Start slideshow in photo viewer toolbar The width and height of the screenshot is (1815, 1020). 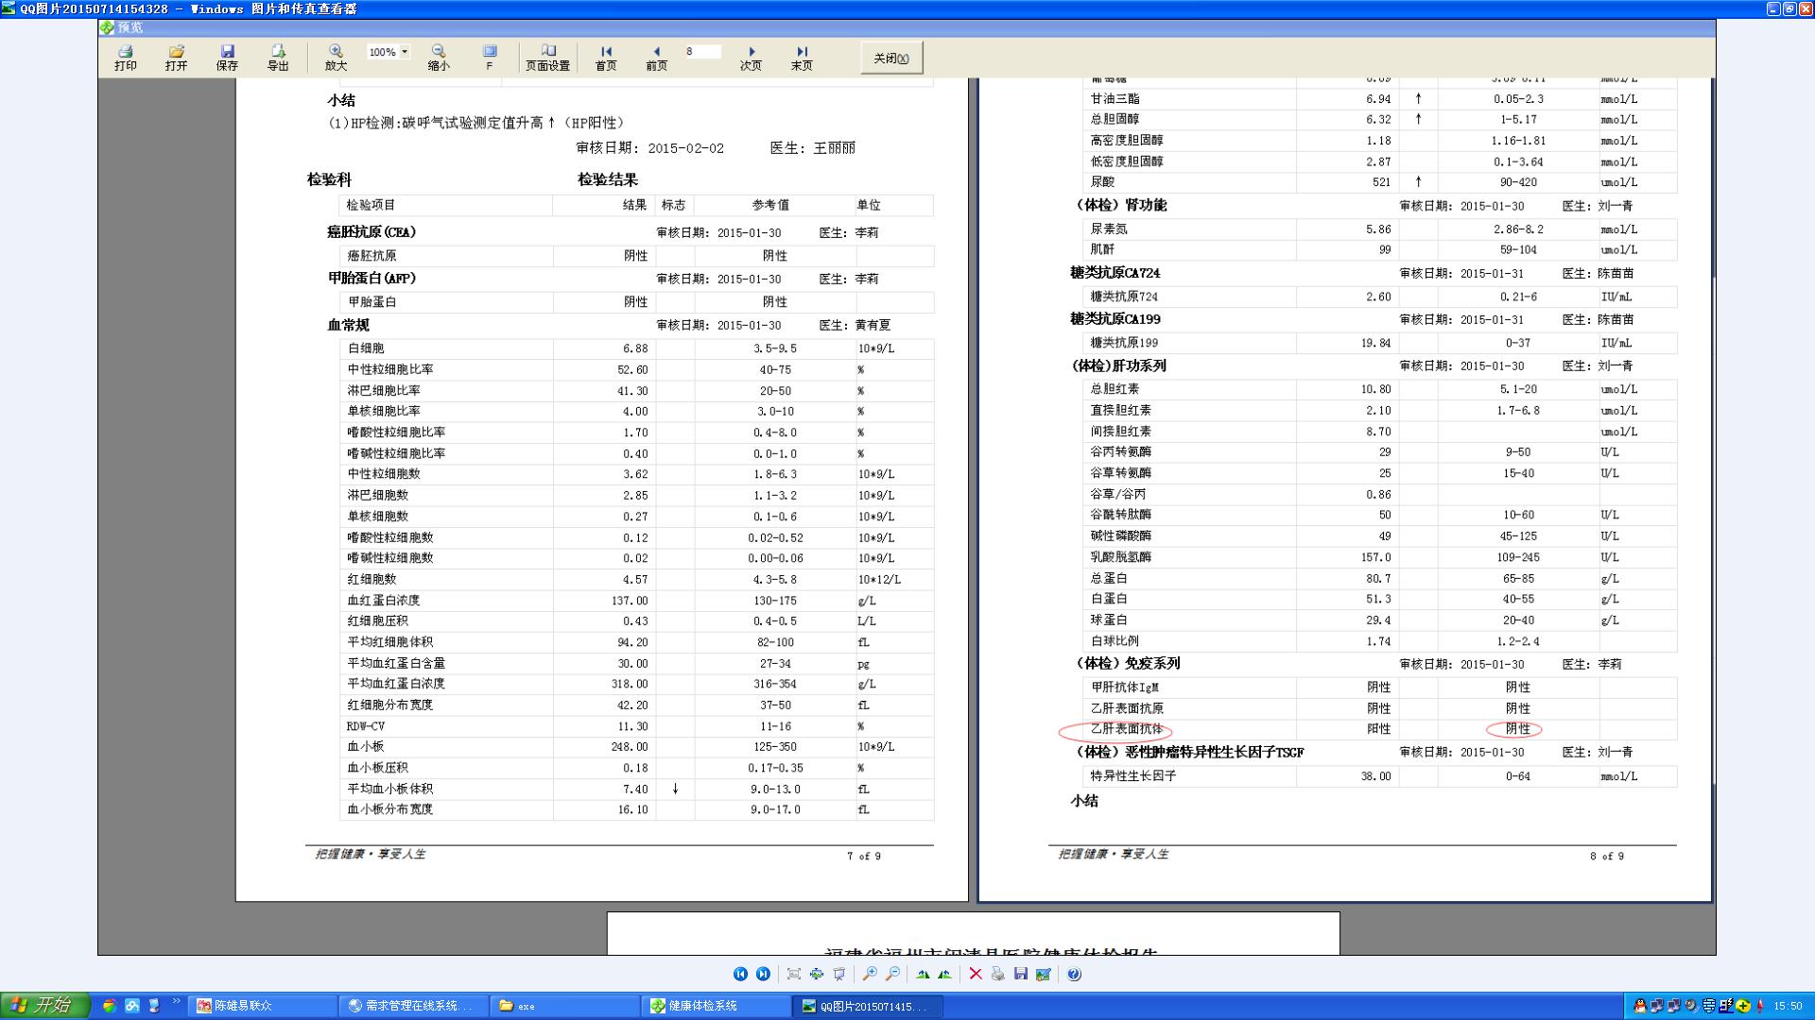[838, 974]
